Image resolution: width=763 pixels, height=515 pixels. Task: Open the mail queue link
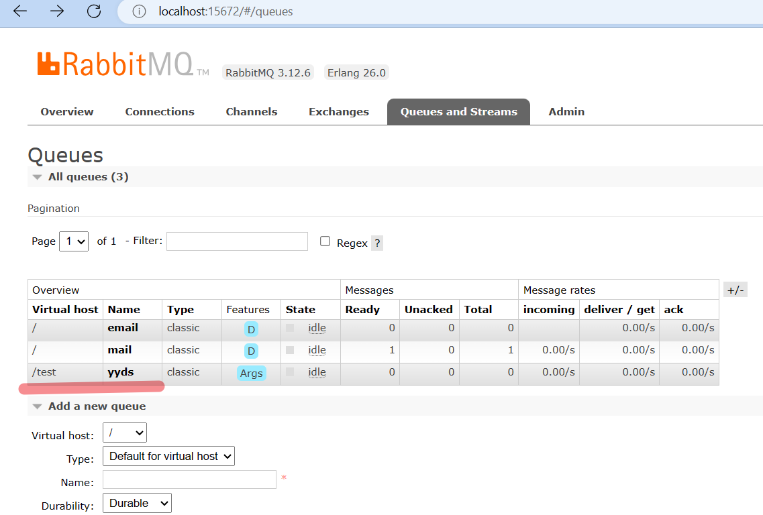point(119,349)
